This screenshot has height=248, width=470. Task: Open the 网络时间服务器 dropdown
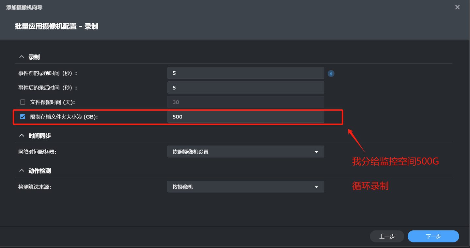[x=245, y=152]
